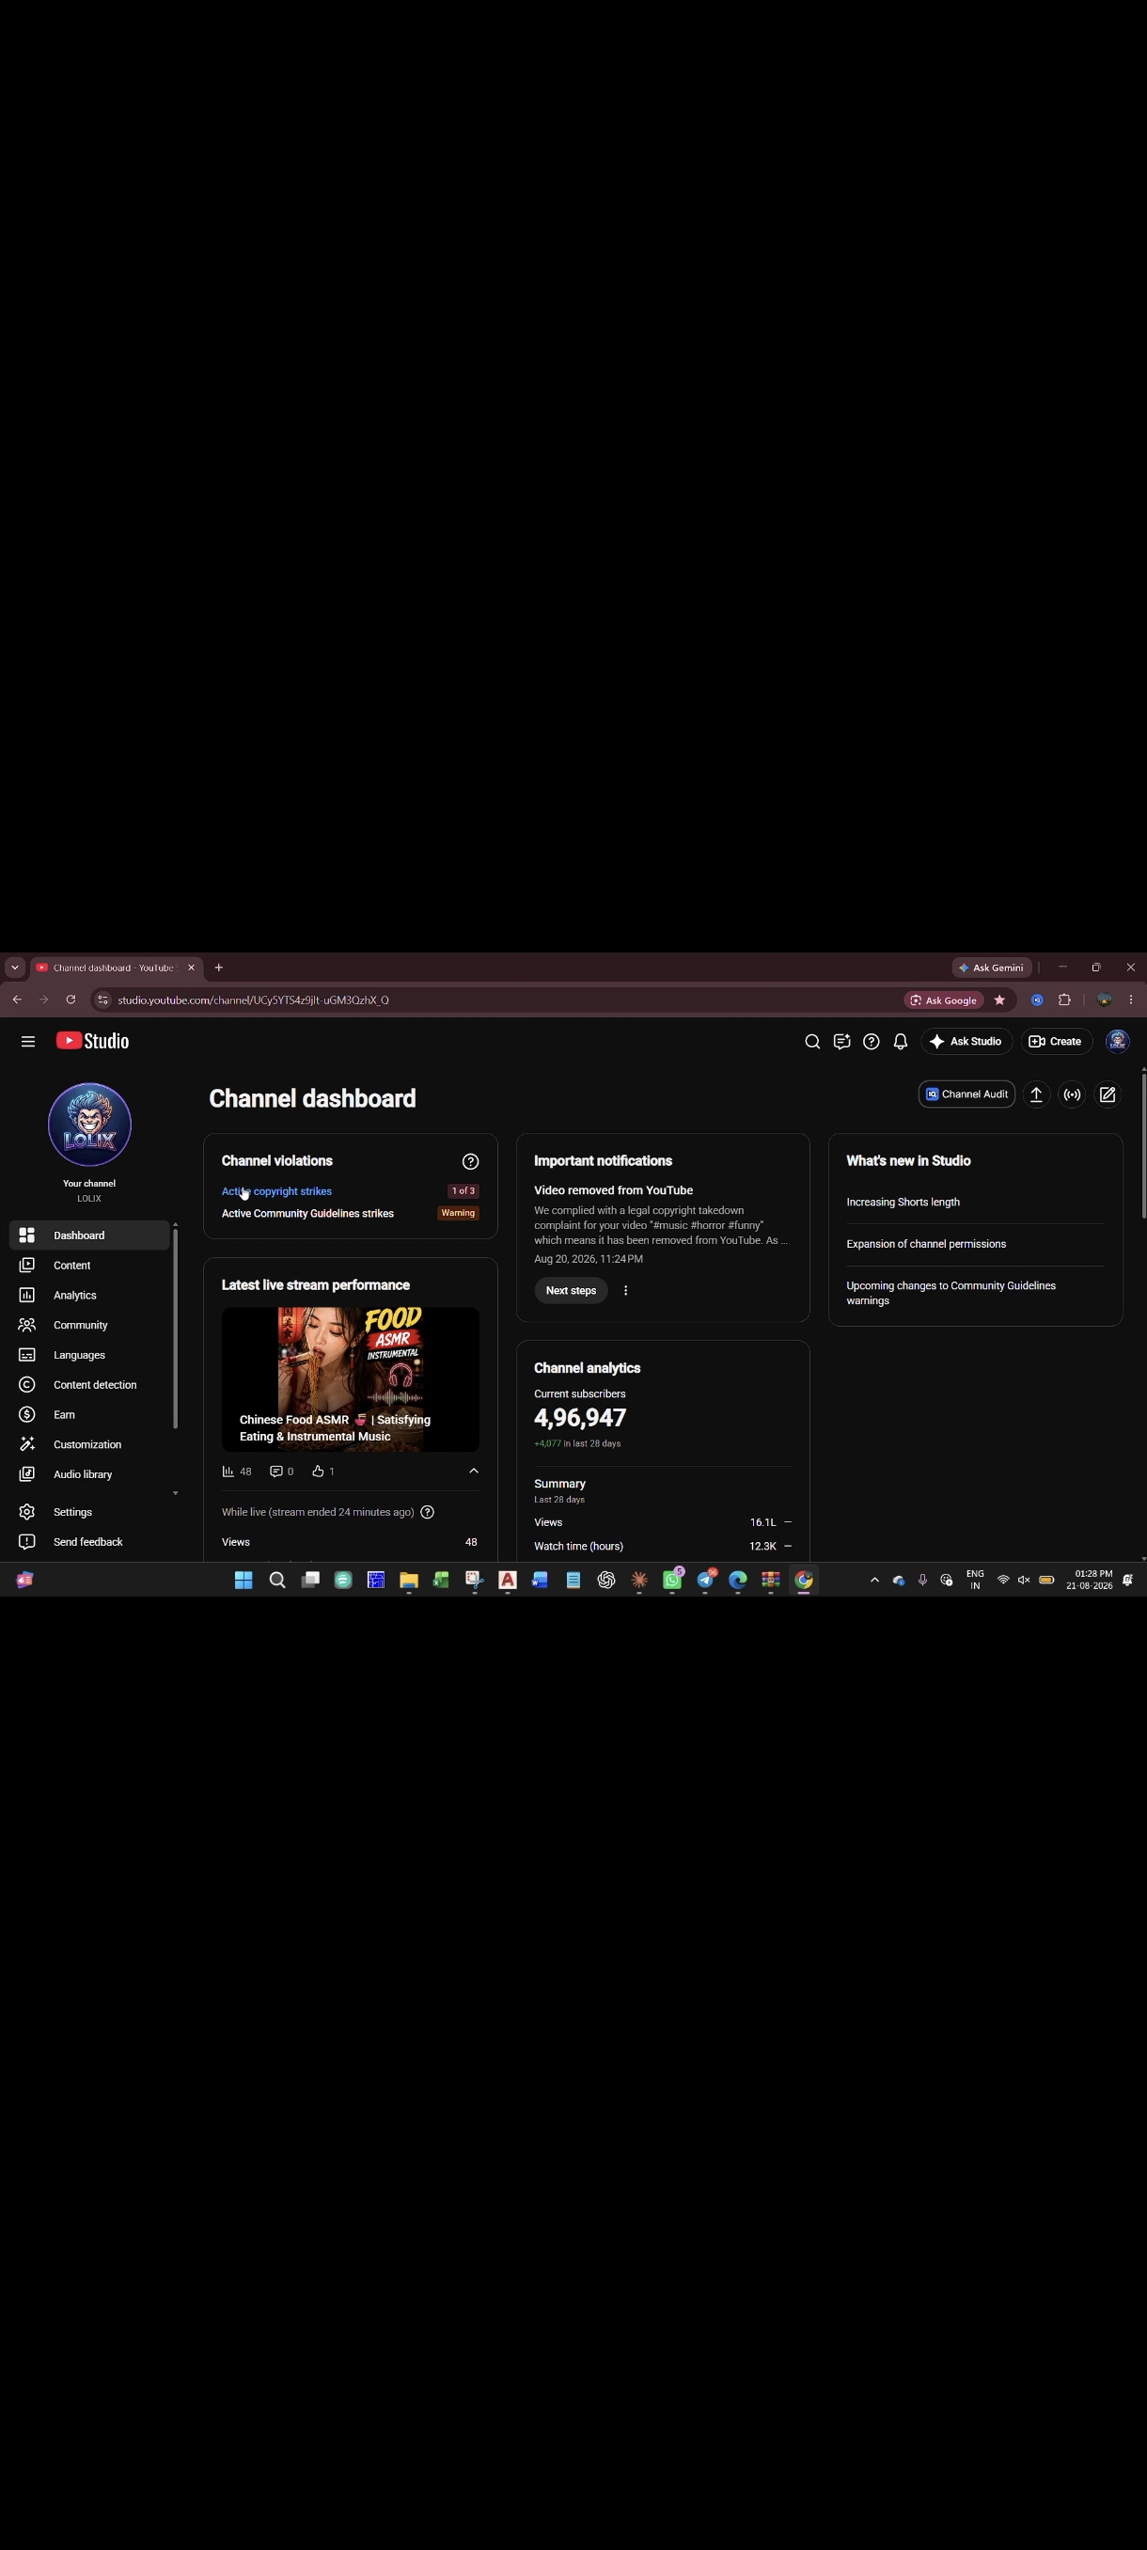Click the create post pencil icon
This screenshot has height=2550, width=1147.
pyautogui.click(x=1108, y=1094)
